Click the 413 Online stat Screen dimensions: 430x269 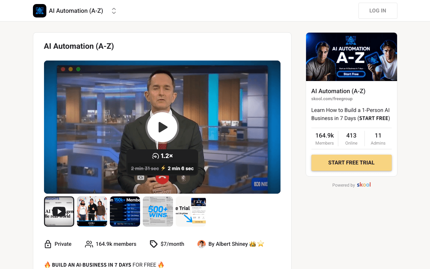pos(351,139)
